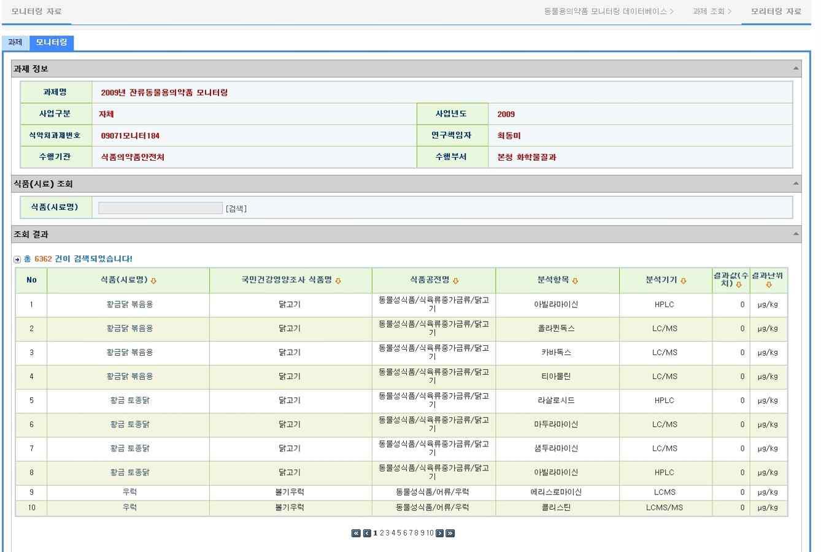Go to the previous page of results

(x=367, y=533)
